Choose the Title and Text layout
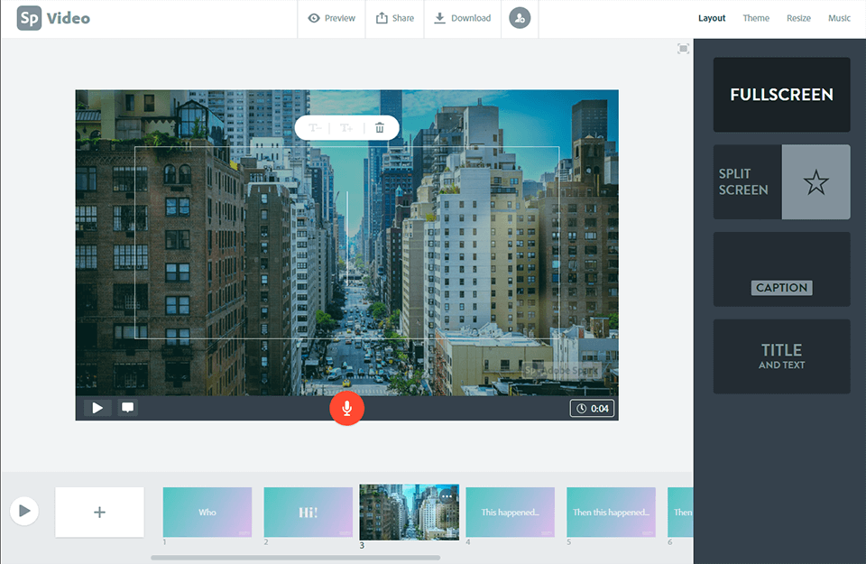The width and height of the screenshot is (866, 564). click(781, 356)
